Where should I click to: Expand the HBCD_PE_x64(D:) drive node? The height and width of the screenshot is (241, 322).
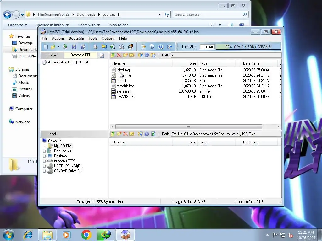[44, 166]
